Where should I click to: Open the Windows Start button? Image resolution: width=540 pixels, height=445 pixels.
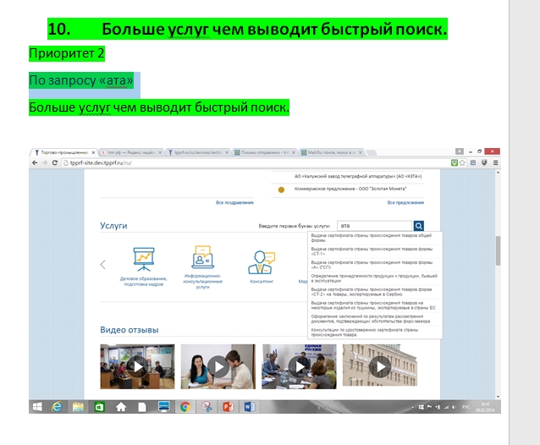(x=37, y=407)
